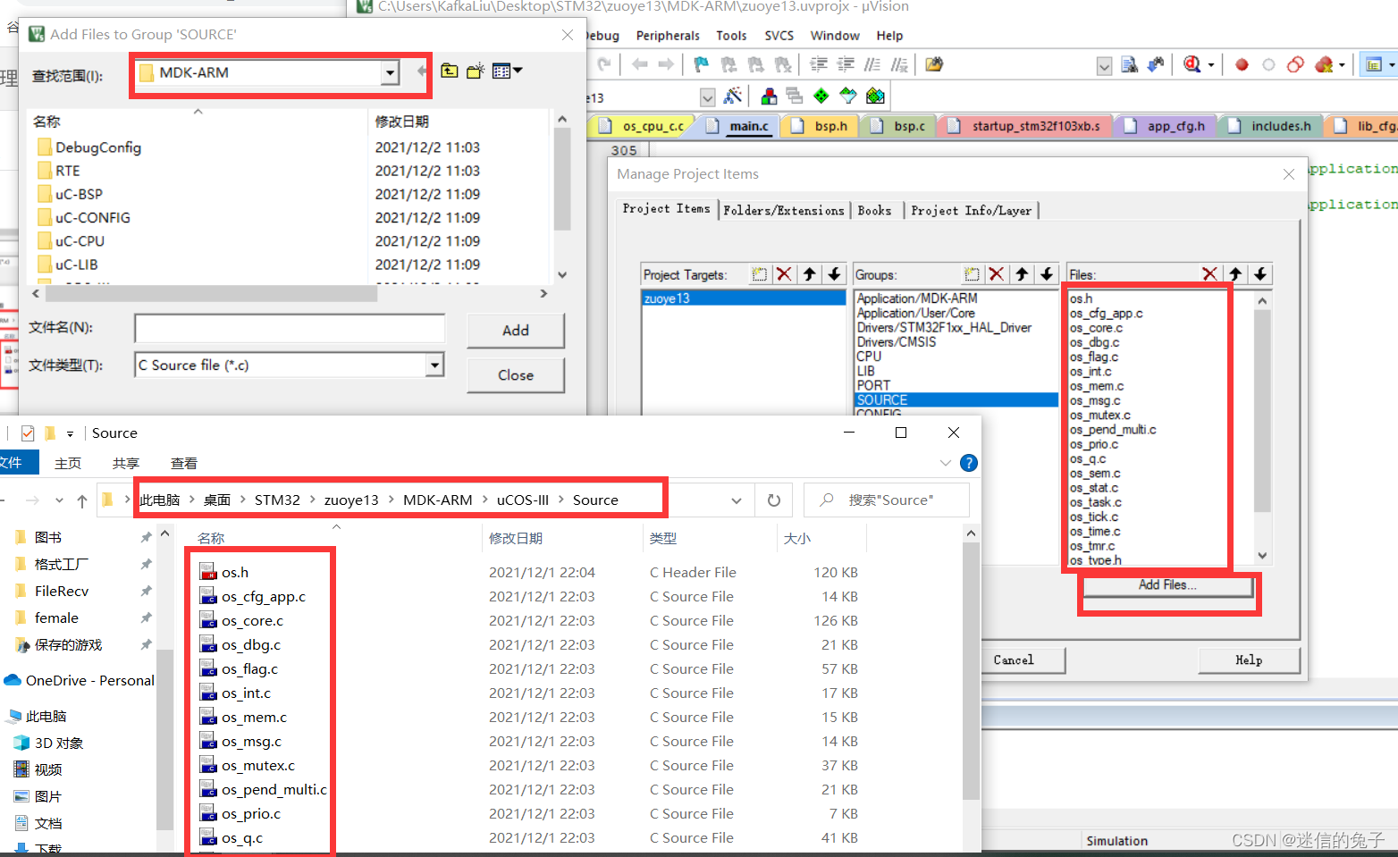The height and width of the screenshot is (857, 1398).
Task: Open target selection dropdown in µVision toolbar
Action: click(708, 97)
